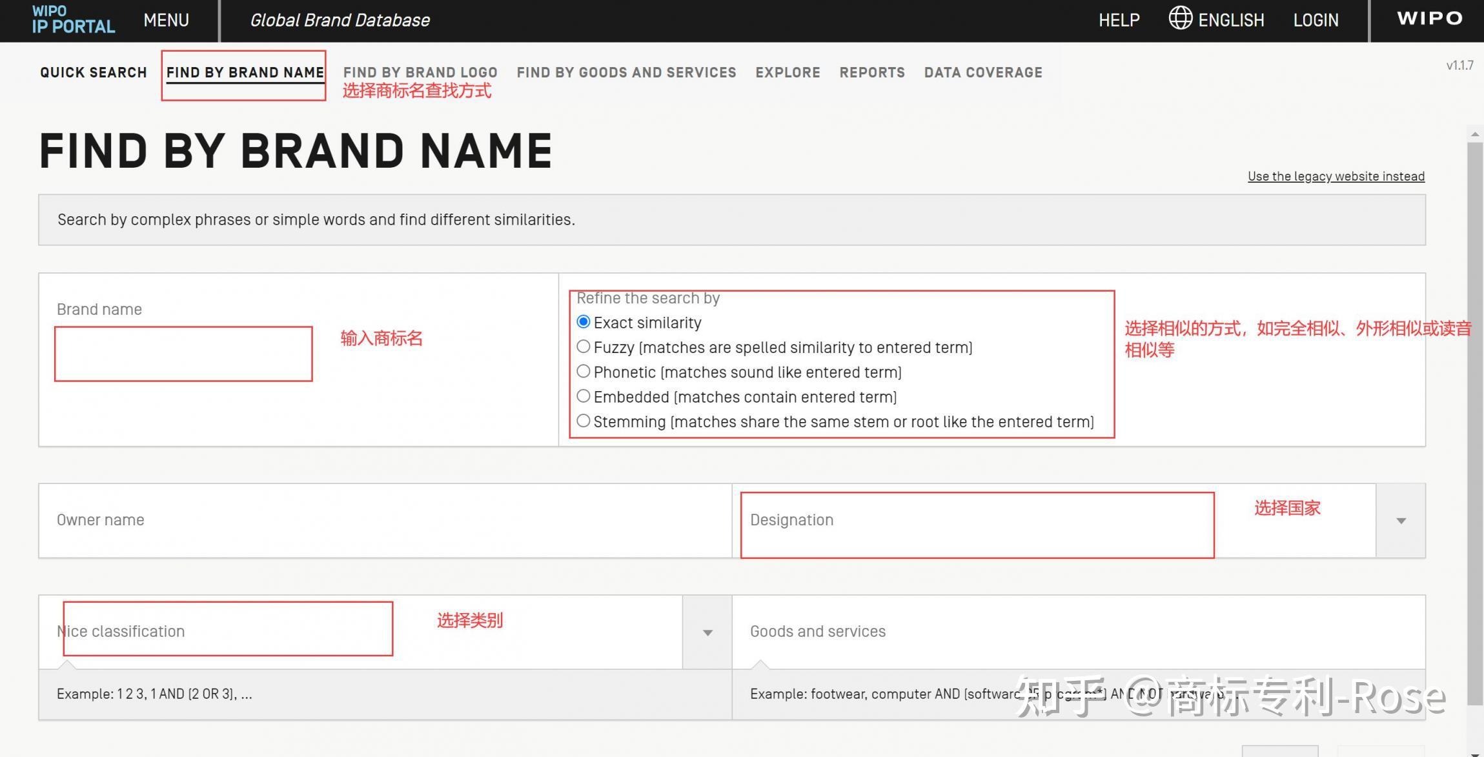Image resolution: width=1484 pixels, height=757 pixels.
Task: Click the WIPO IP Portal logo
Action: pos(73,19)
